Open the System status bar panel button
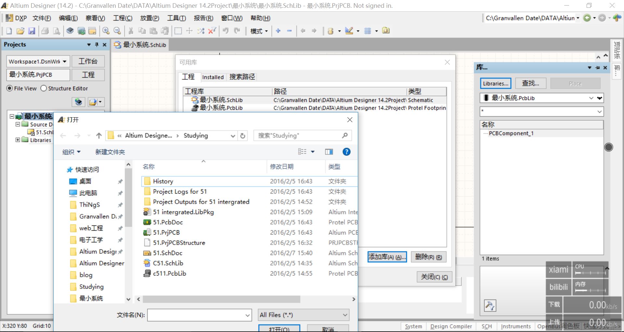Image resolution: width=624 pixels, height=332 pixels. click(x=413, y=326)
